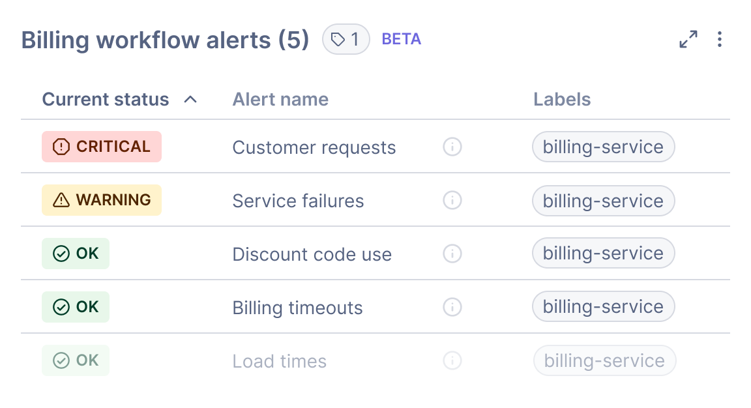Click the Labels column header
Image resolution: width=751 pixels, height=408 pixels.
(x=562, y=100)
